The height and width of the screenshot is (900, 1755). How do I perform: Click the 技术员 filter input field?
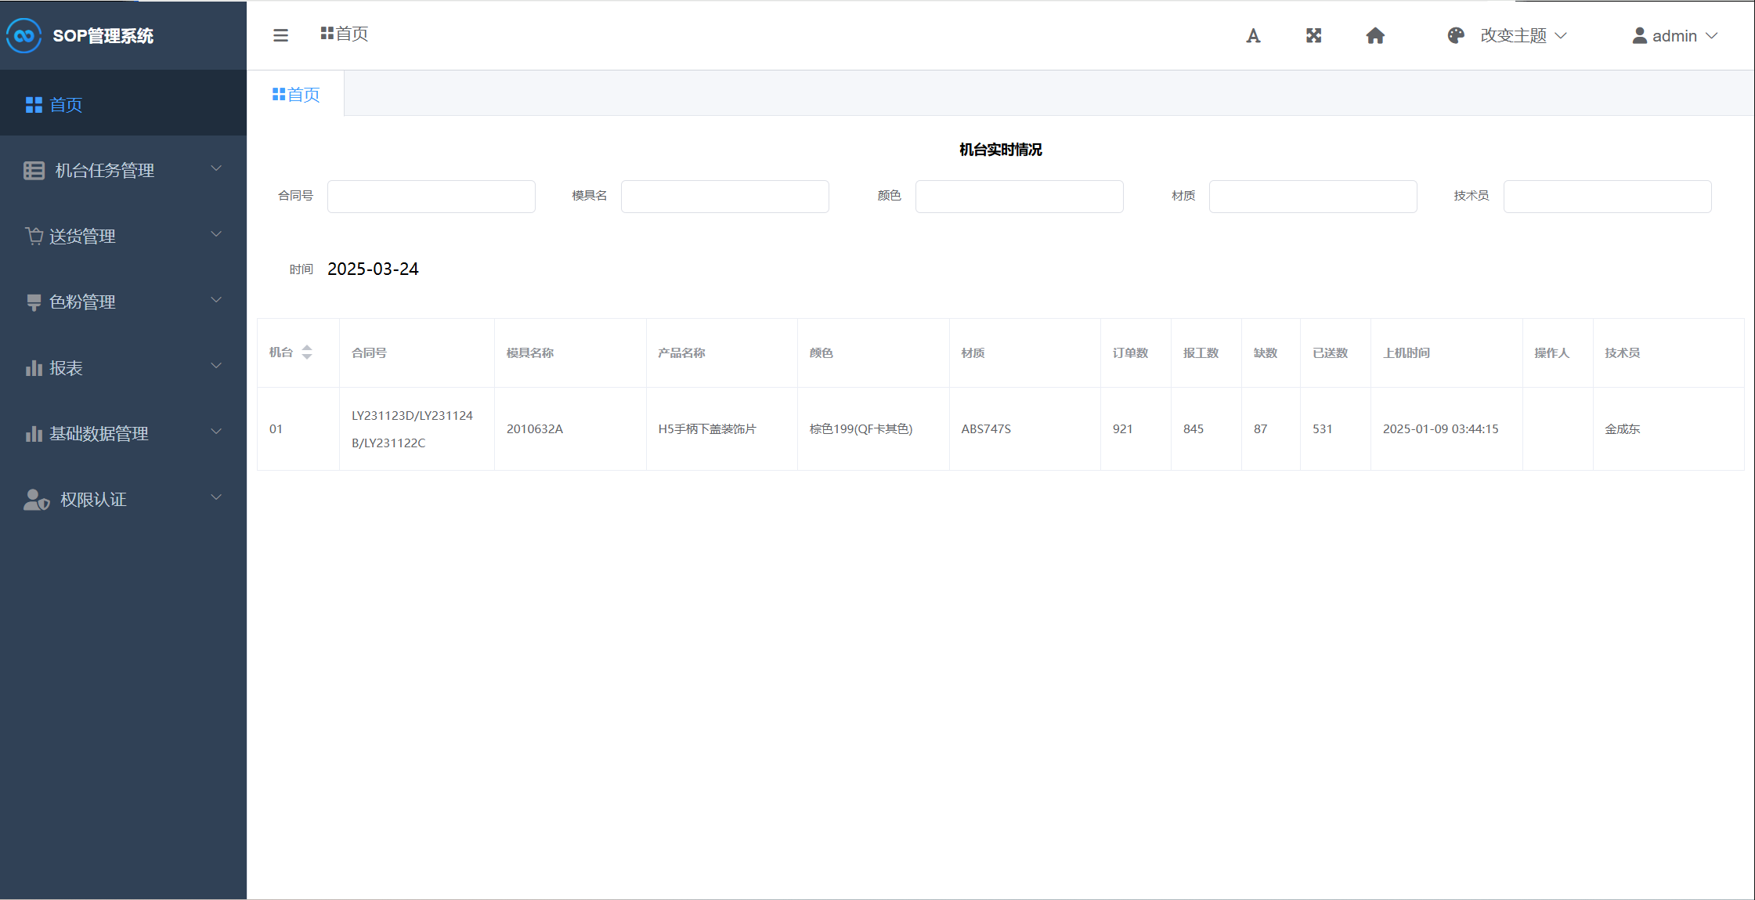click(x=1606, y=196)
